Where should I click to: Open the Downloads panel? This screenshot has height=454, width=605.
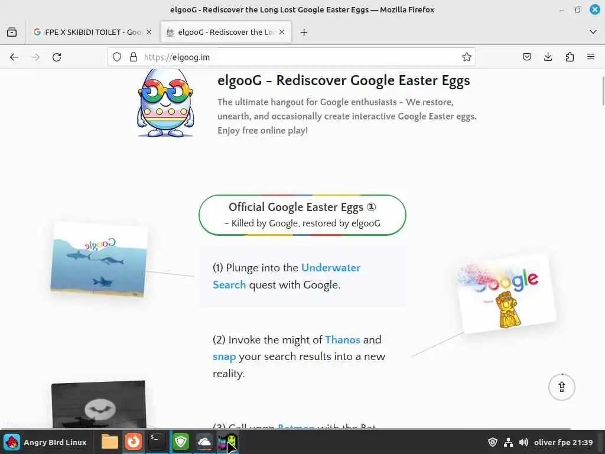548,57
